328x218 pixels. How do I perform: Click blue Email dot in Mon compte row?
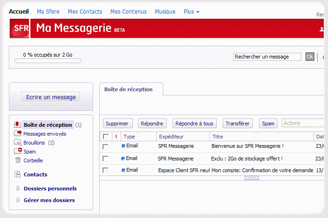124,170
